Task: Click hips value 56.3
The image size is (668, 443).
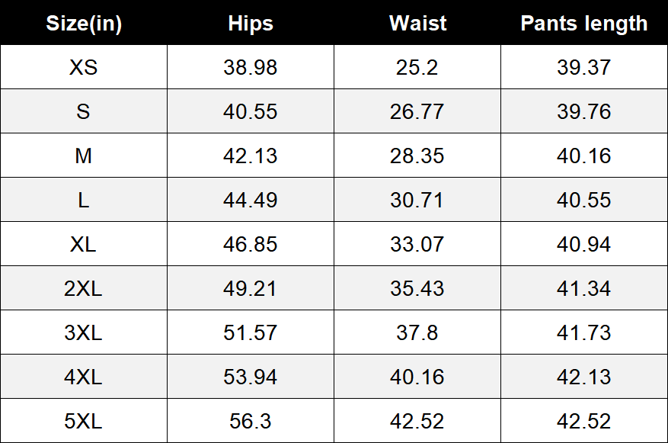Action: pos(251,422)
